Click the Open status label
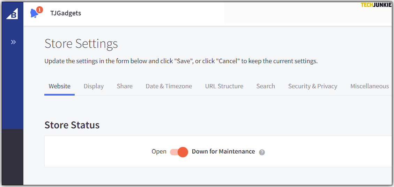 tap(159, 151)
